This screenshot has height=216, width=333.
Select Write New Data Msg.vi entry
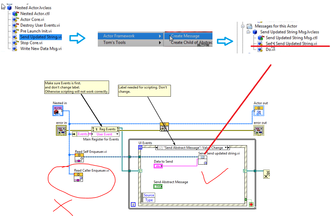click(x=41, y=49)
